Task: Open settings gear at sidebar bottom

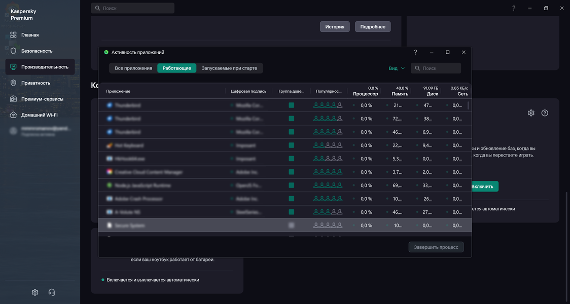Action: [35, 292]
